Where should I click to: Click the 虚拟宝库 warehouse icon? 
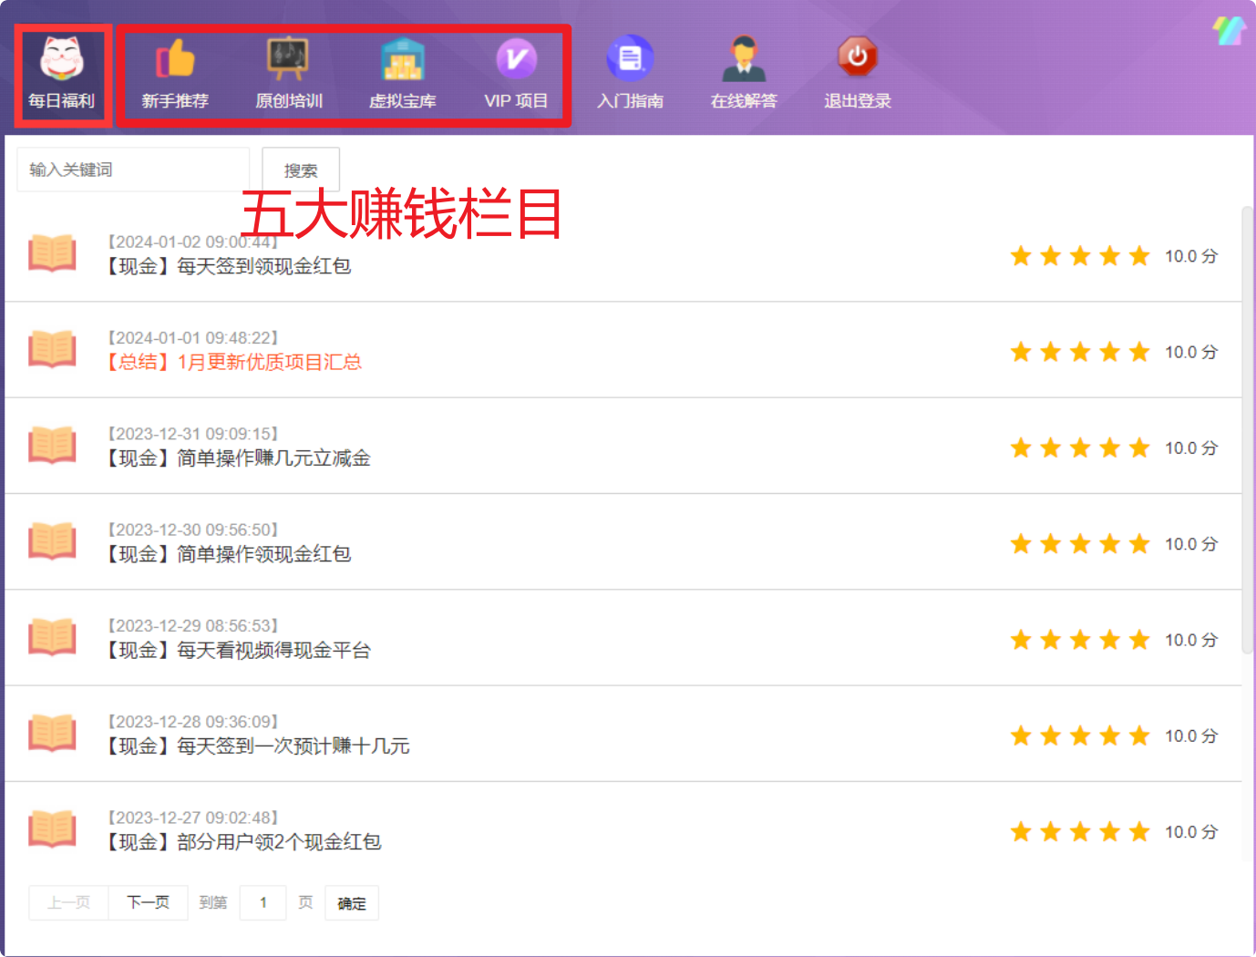[x=402, y=59]
